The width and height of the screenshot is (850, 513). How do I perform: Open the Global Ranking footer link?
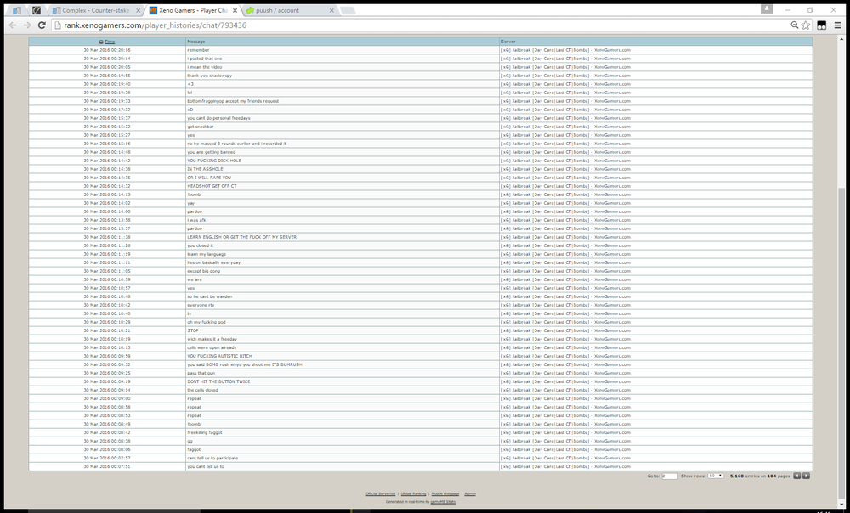[x=413, y=493]
